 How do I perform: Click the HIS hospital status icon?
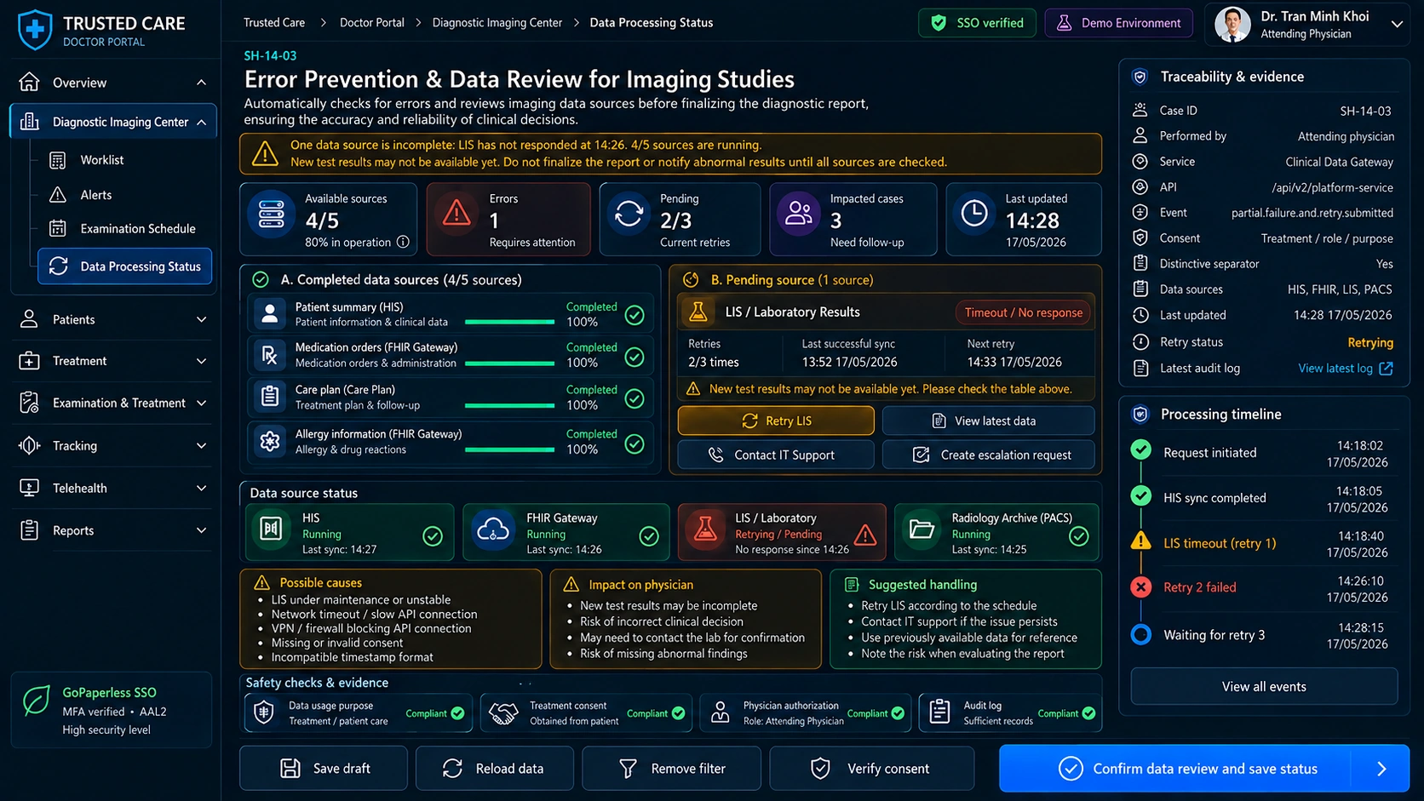271,529
